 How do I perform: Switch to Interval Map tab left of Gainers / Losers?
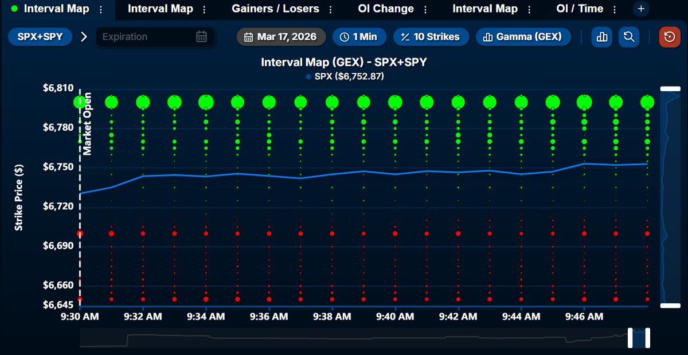tap(160, 9)
